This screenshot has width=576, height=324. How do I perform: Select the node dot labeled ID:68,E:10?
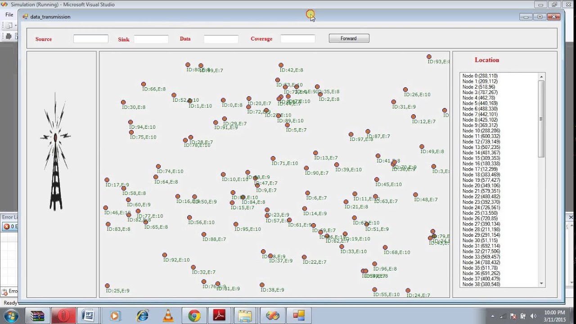pyautogui.click(x=385, y=247)
